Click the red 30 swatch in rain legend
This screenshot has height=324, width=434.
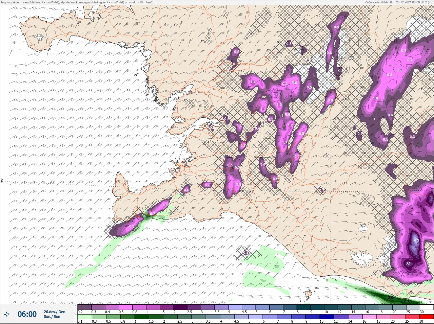click(x=427, y=317)
